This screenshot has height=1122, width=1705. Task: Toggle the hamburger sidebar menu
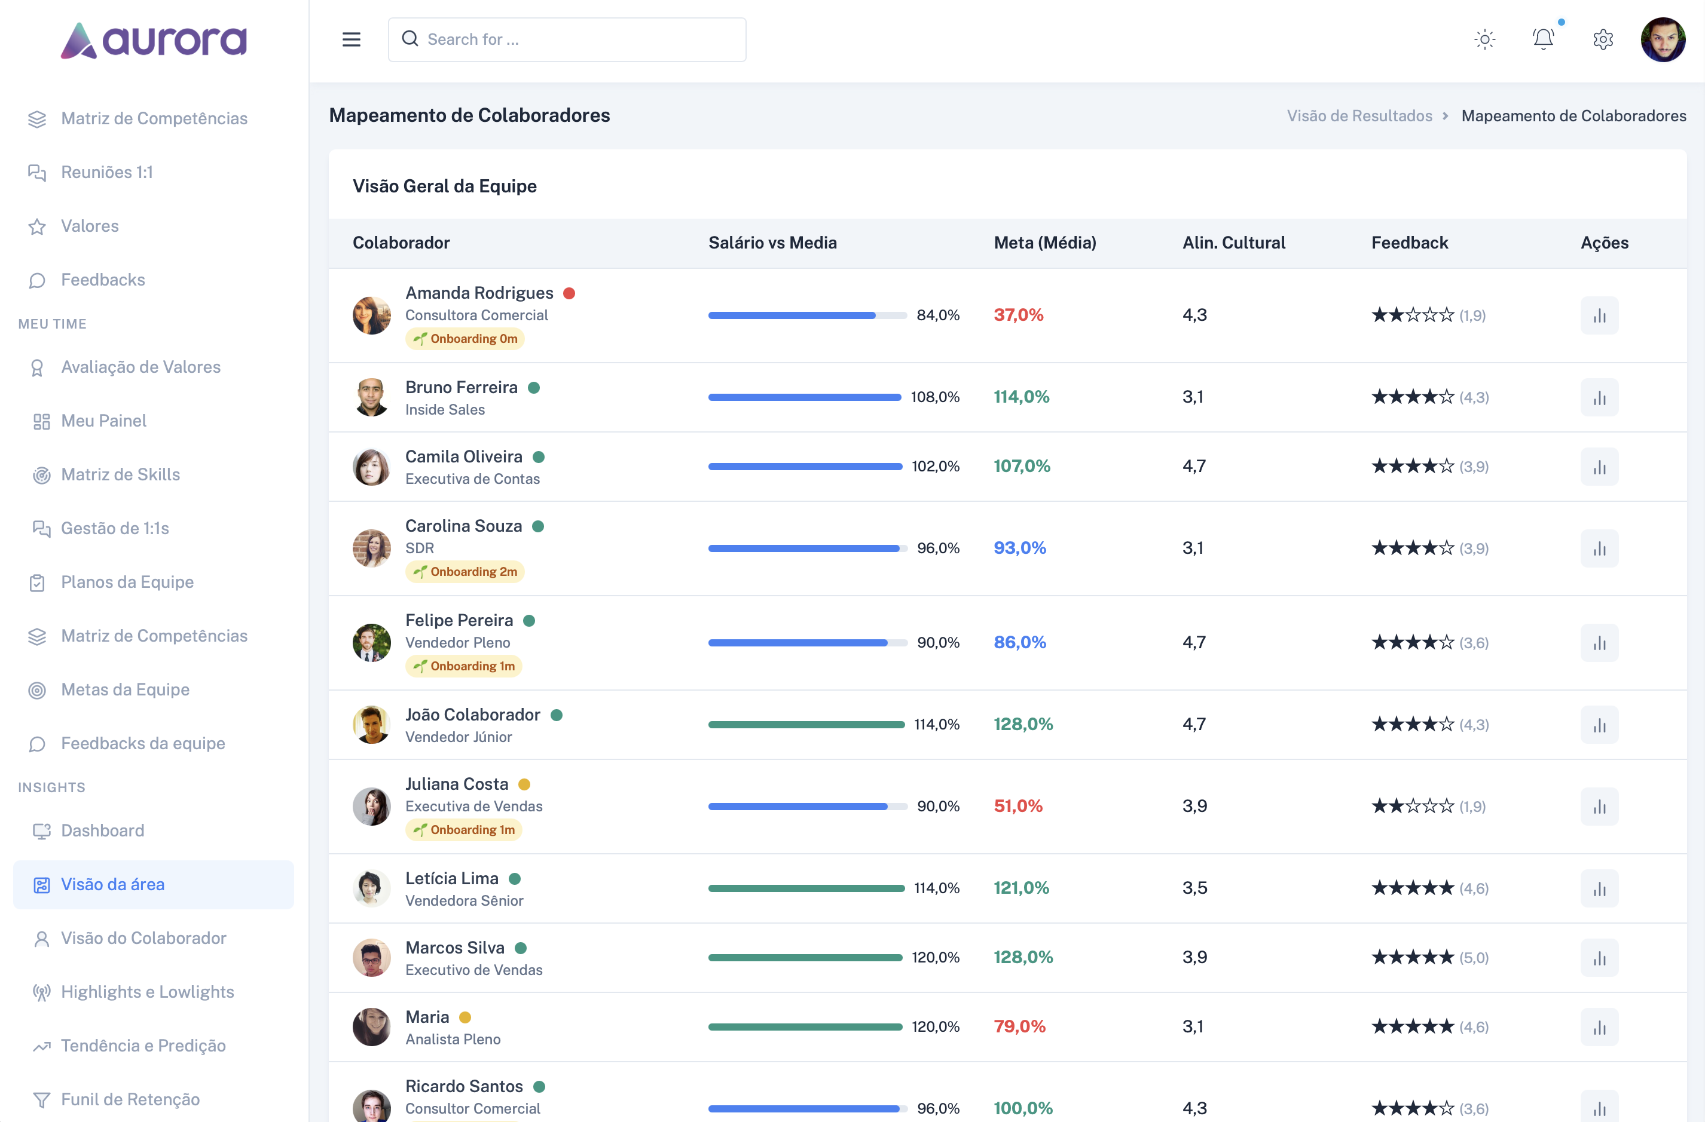coord(351,39)
